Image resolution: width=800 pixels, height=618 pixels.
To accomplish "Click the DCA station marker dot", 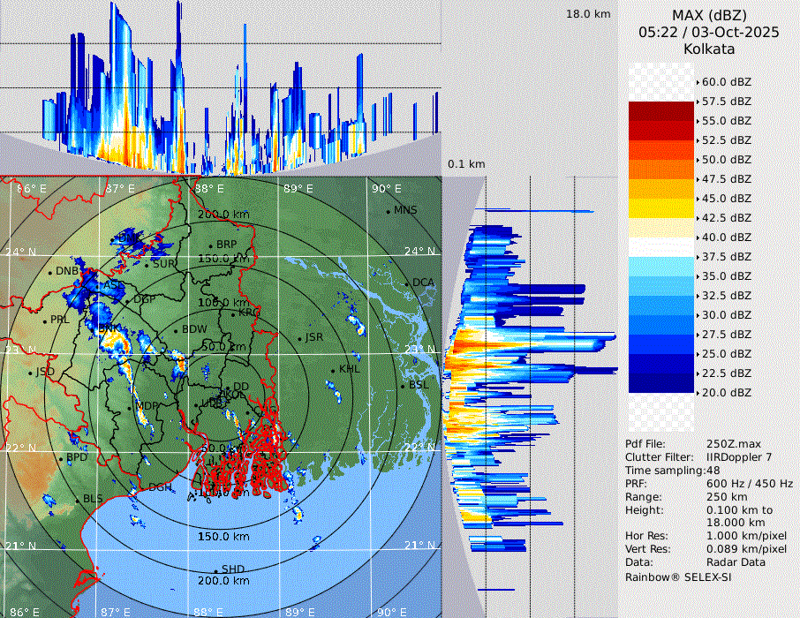I will click(x=407, y=283).
